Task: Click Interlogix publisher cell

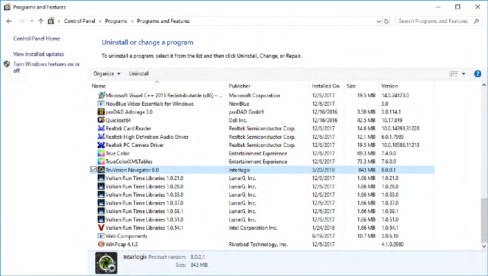Action: click(240, 170)
